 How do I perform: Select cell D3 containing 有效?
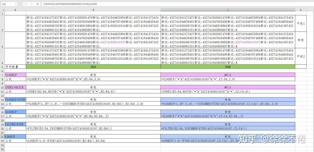tap(301, 40)
